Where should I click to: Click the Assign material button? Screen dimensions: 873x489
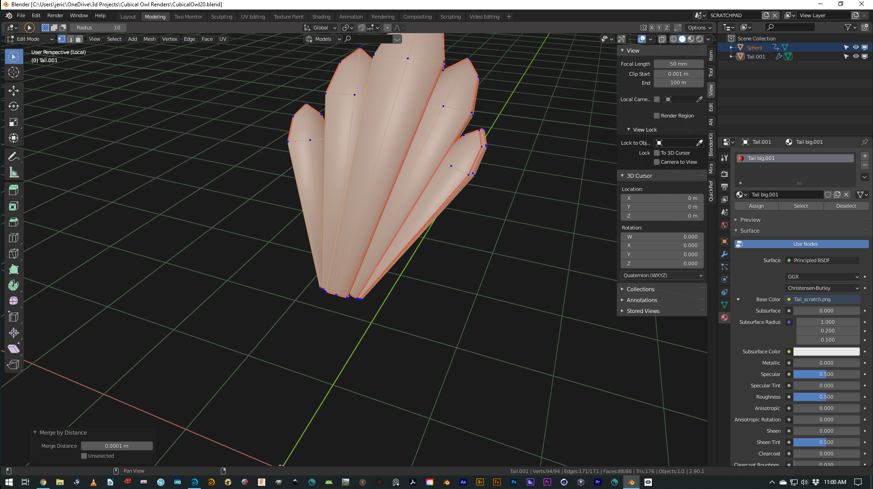[x=756, y=206]
